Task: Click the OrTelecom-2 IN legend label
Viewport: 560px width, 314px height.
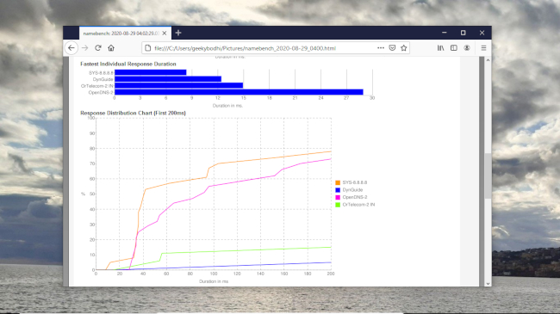Action: pyautogui.click(x=358, y=205)
